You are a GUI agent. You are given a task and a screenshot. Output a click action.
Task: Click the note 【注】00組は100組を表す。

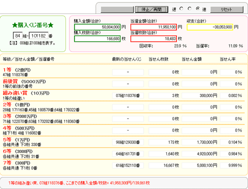(32, 43)
